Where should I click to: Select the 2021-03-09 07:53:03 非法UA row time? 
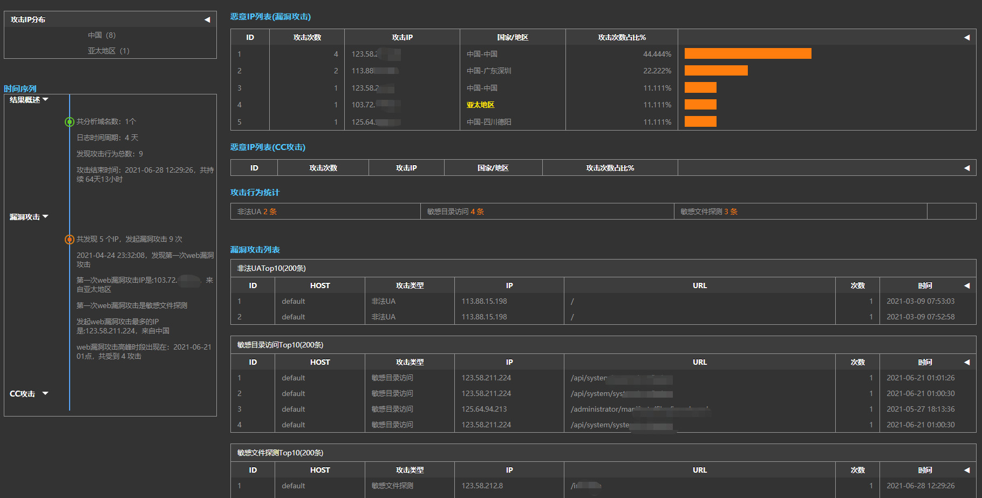(x=920, y=301)
